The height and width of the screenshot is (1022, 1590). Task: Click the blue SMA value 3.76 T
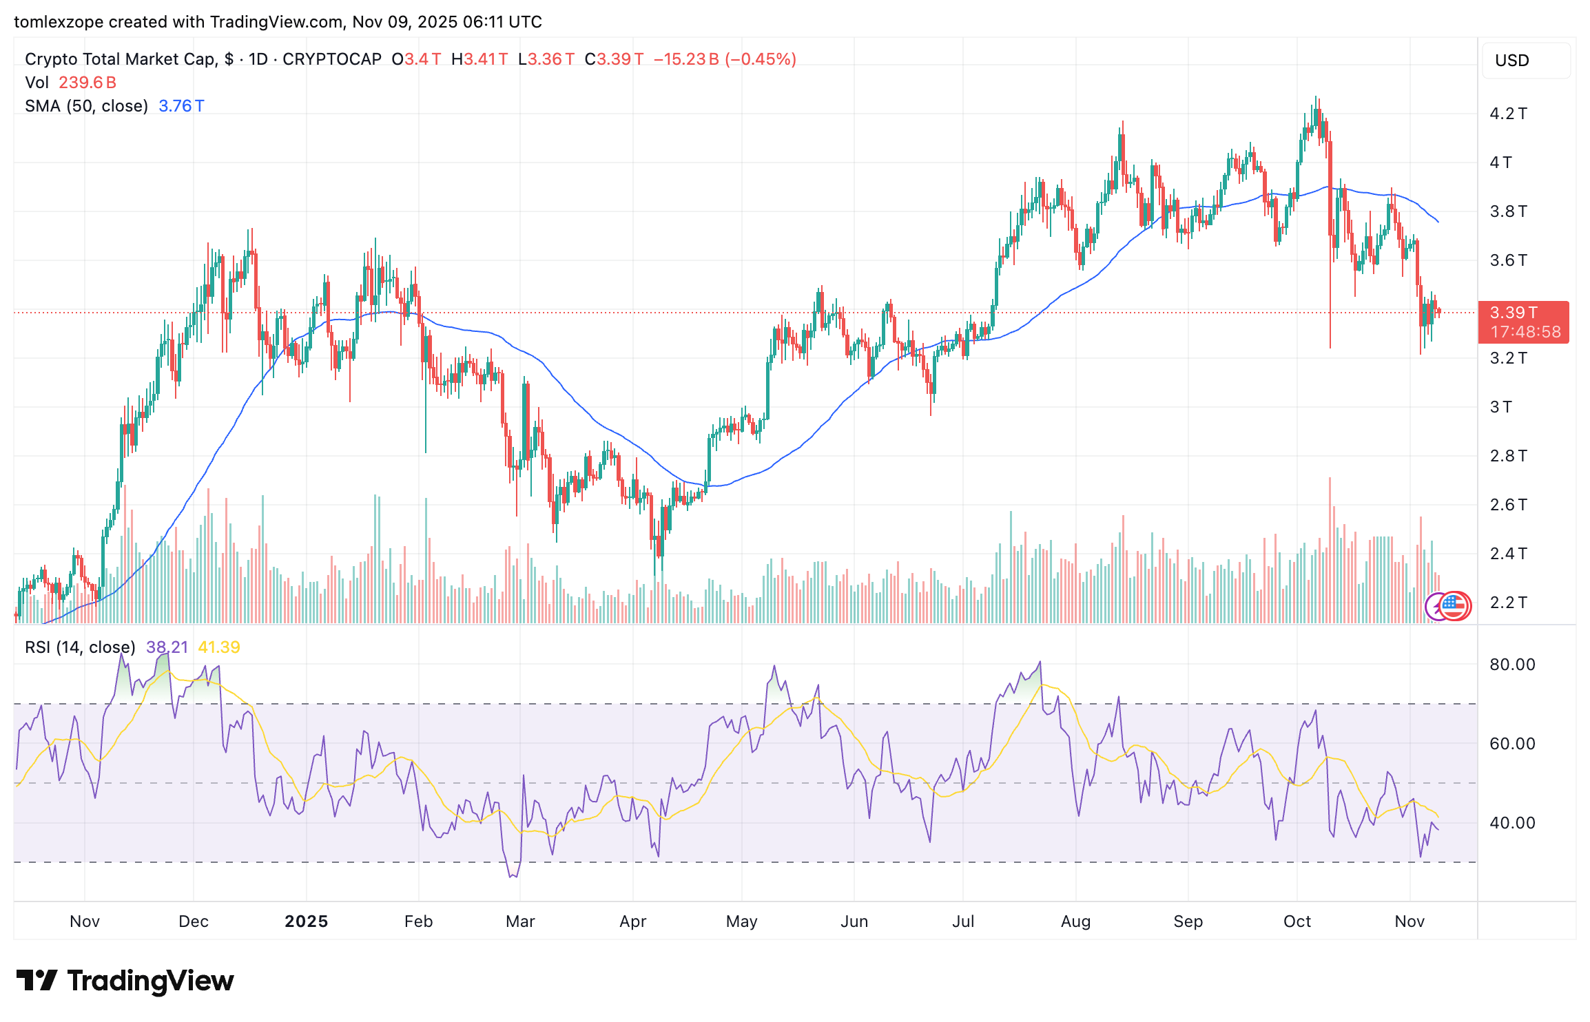pyautogui.click(x=181, y=106)
